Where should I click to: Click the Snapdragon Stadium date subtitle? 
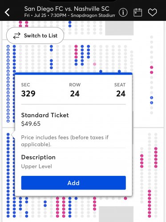pyautogui.click(x=69, y=16)
